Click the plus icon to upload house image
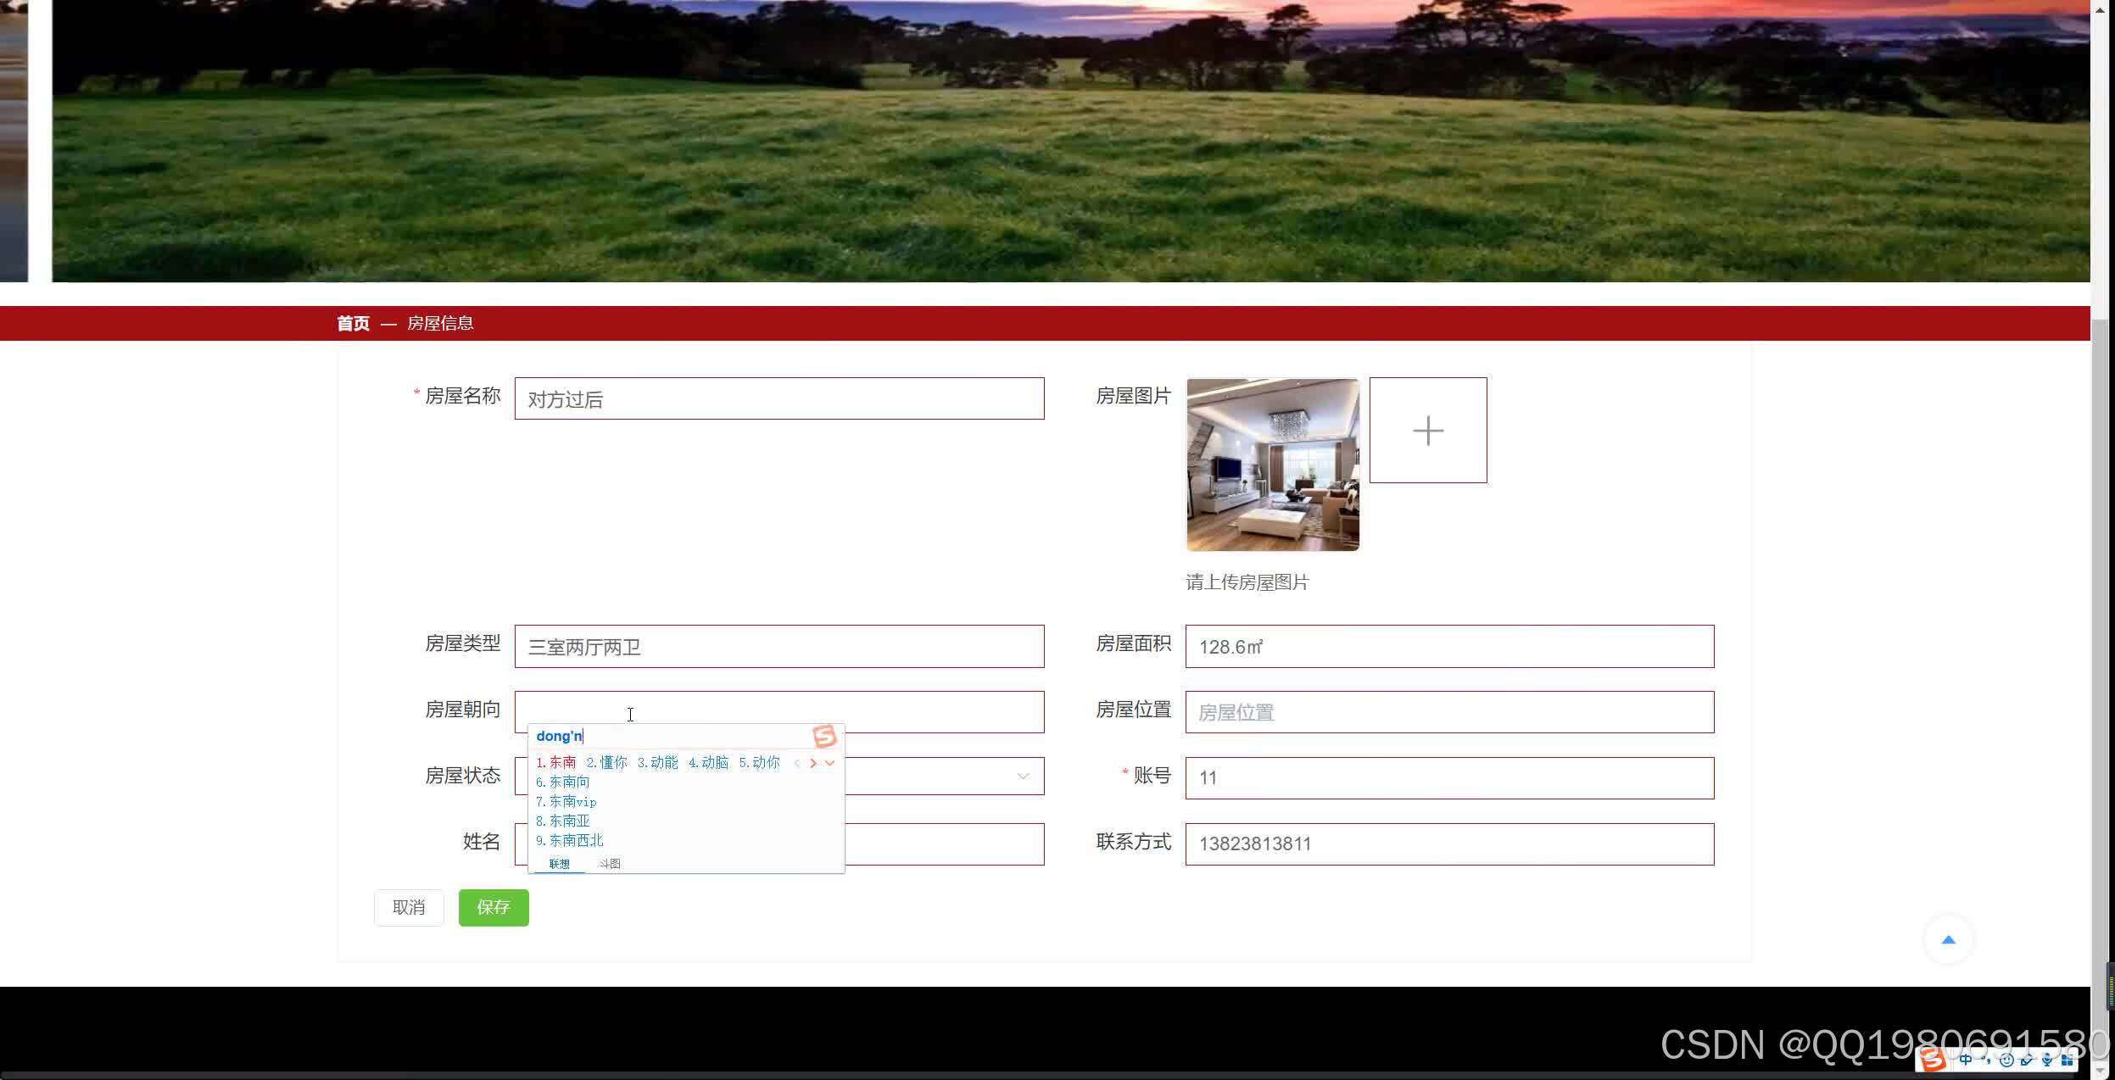 pyautogui.click(x=1427, y=431)
